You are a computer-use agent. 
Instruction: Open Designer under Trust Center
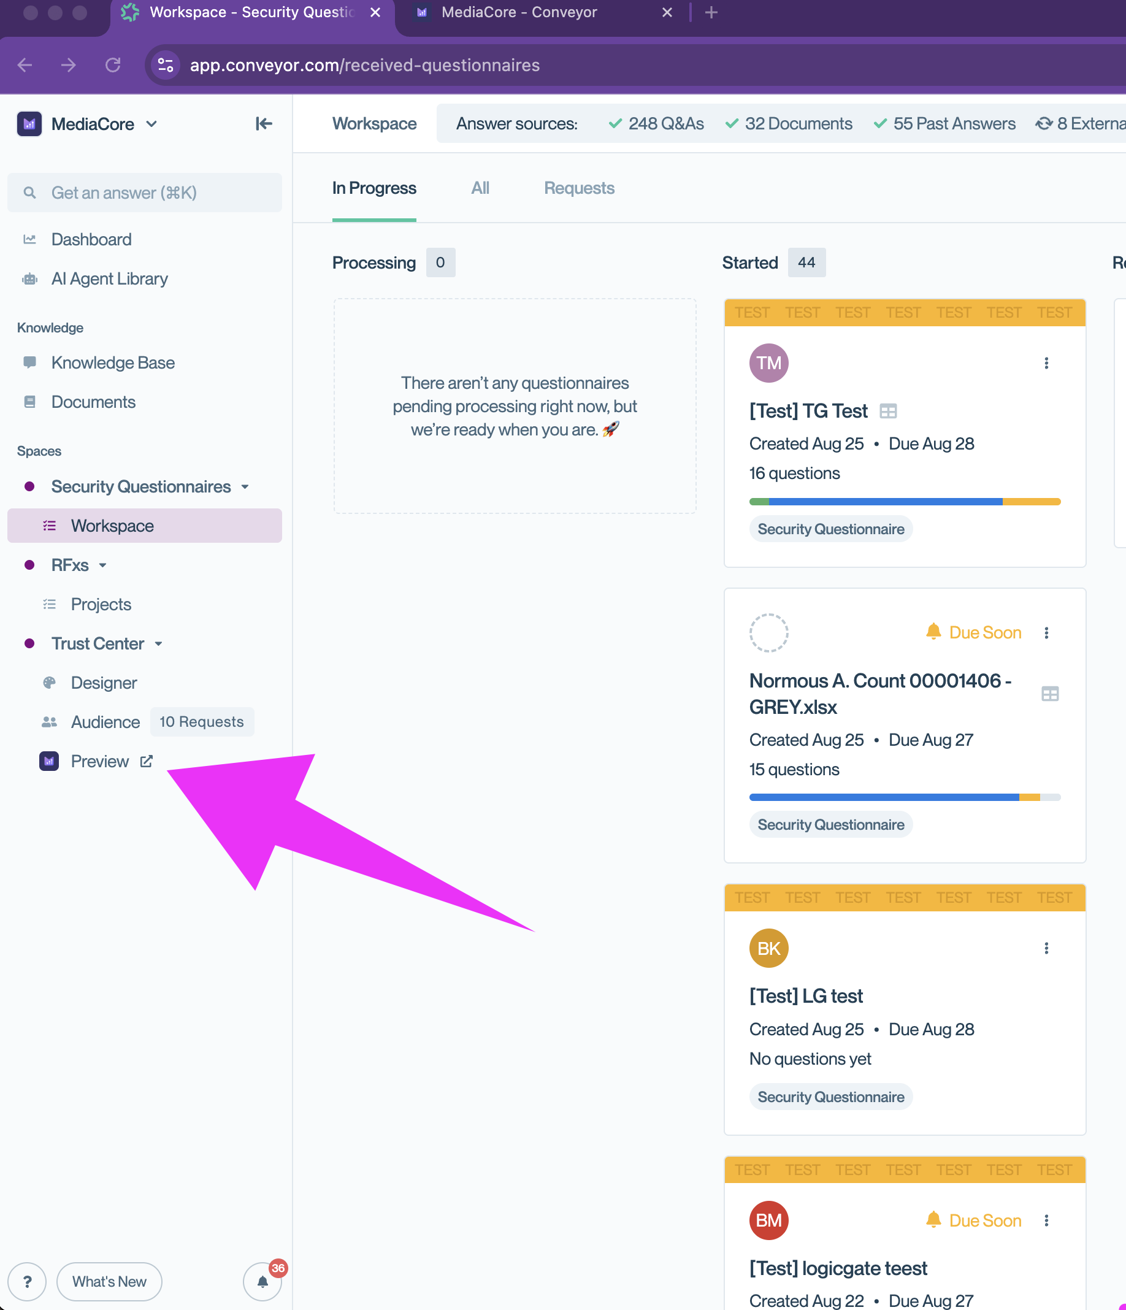click(104, 683)
